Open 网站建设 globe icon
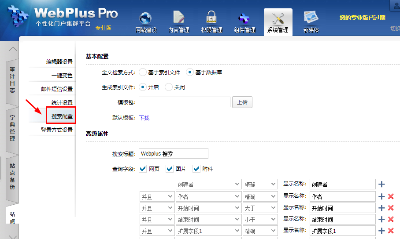The width and height of the screenshot is (400, 239). pos(145,18)
